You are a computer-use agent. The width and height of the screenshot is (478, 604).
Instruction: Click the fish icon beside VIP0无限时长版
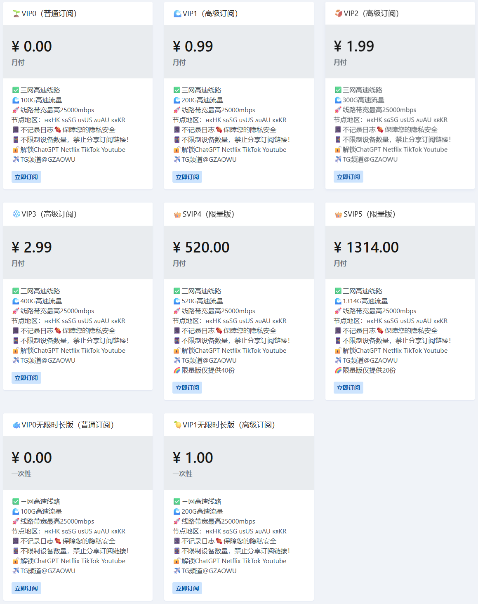[16, 425]
